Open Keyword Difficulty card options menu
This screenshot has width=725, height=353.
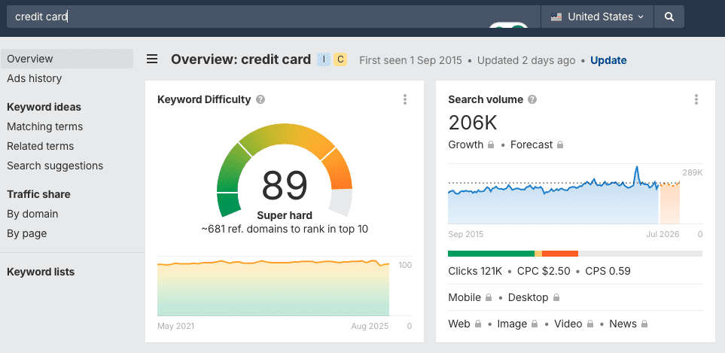click(x=405, y=99)
